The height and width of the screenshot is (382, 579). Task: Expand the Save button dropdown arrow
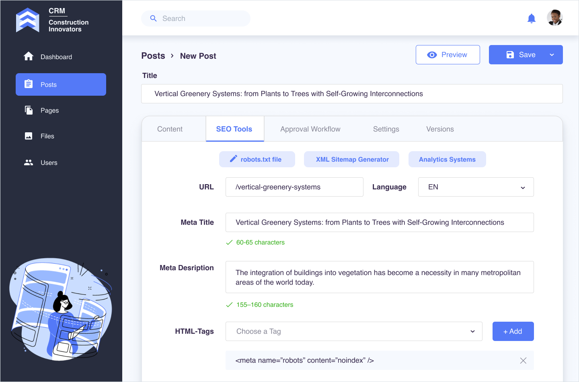(x=552, y=55)
